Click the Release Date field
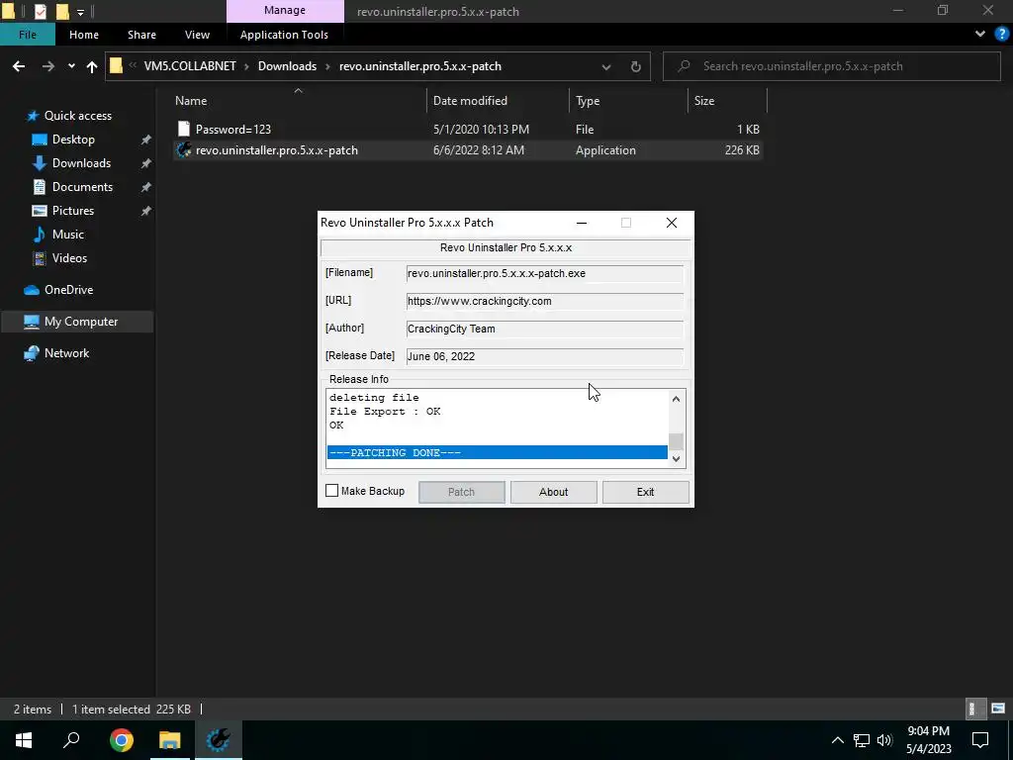This screenshot has height=760, width=1013. (x=544, y=356)
